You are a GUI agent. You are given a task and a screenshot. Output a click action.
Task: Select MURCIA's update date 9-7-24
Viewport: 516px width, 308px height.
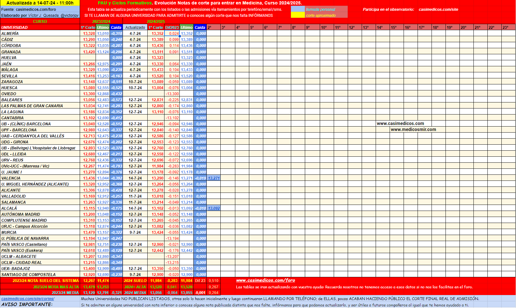135,233
